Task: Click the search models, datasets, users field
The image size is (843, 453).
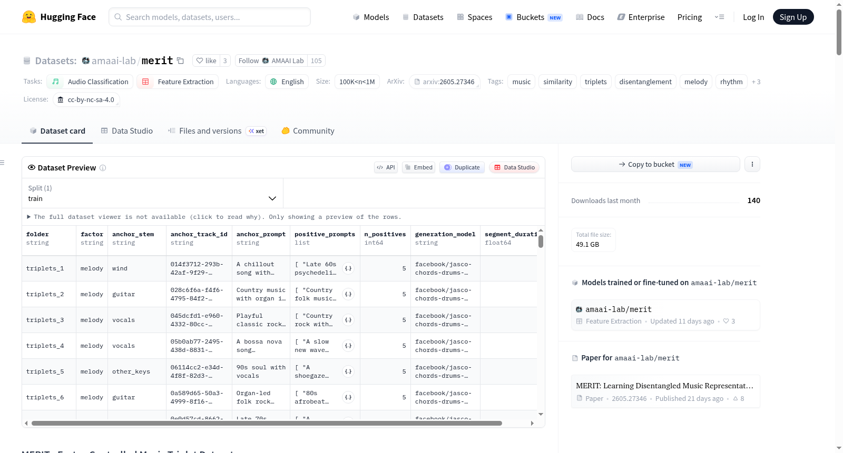Action: click(x=210, y=17)
